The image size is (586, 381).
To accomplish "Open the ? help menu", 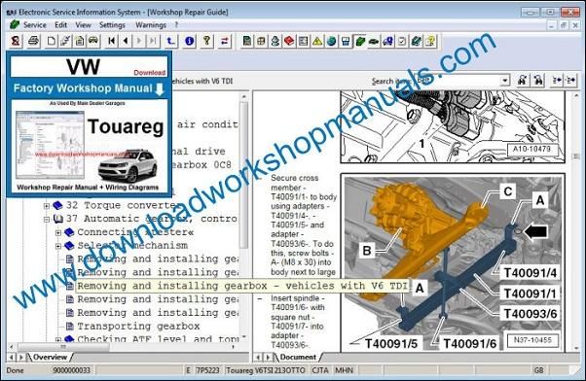I will click(x=176, y=25).
